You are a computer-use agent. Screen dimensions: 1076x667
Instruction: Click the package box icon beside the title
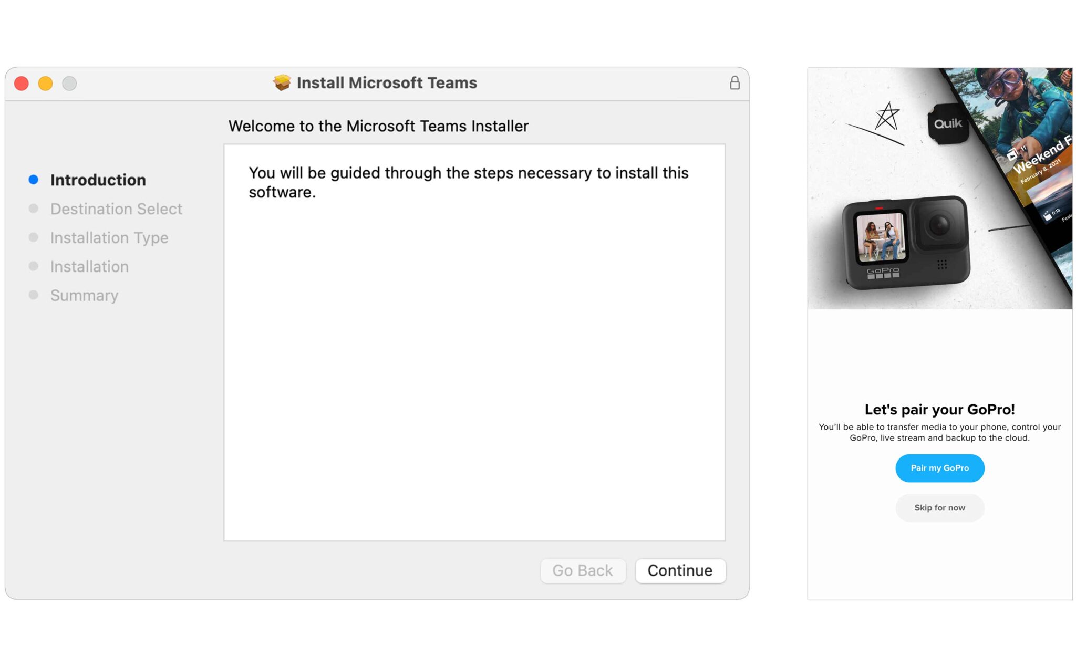[x=282, y=82]
